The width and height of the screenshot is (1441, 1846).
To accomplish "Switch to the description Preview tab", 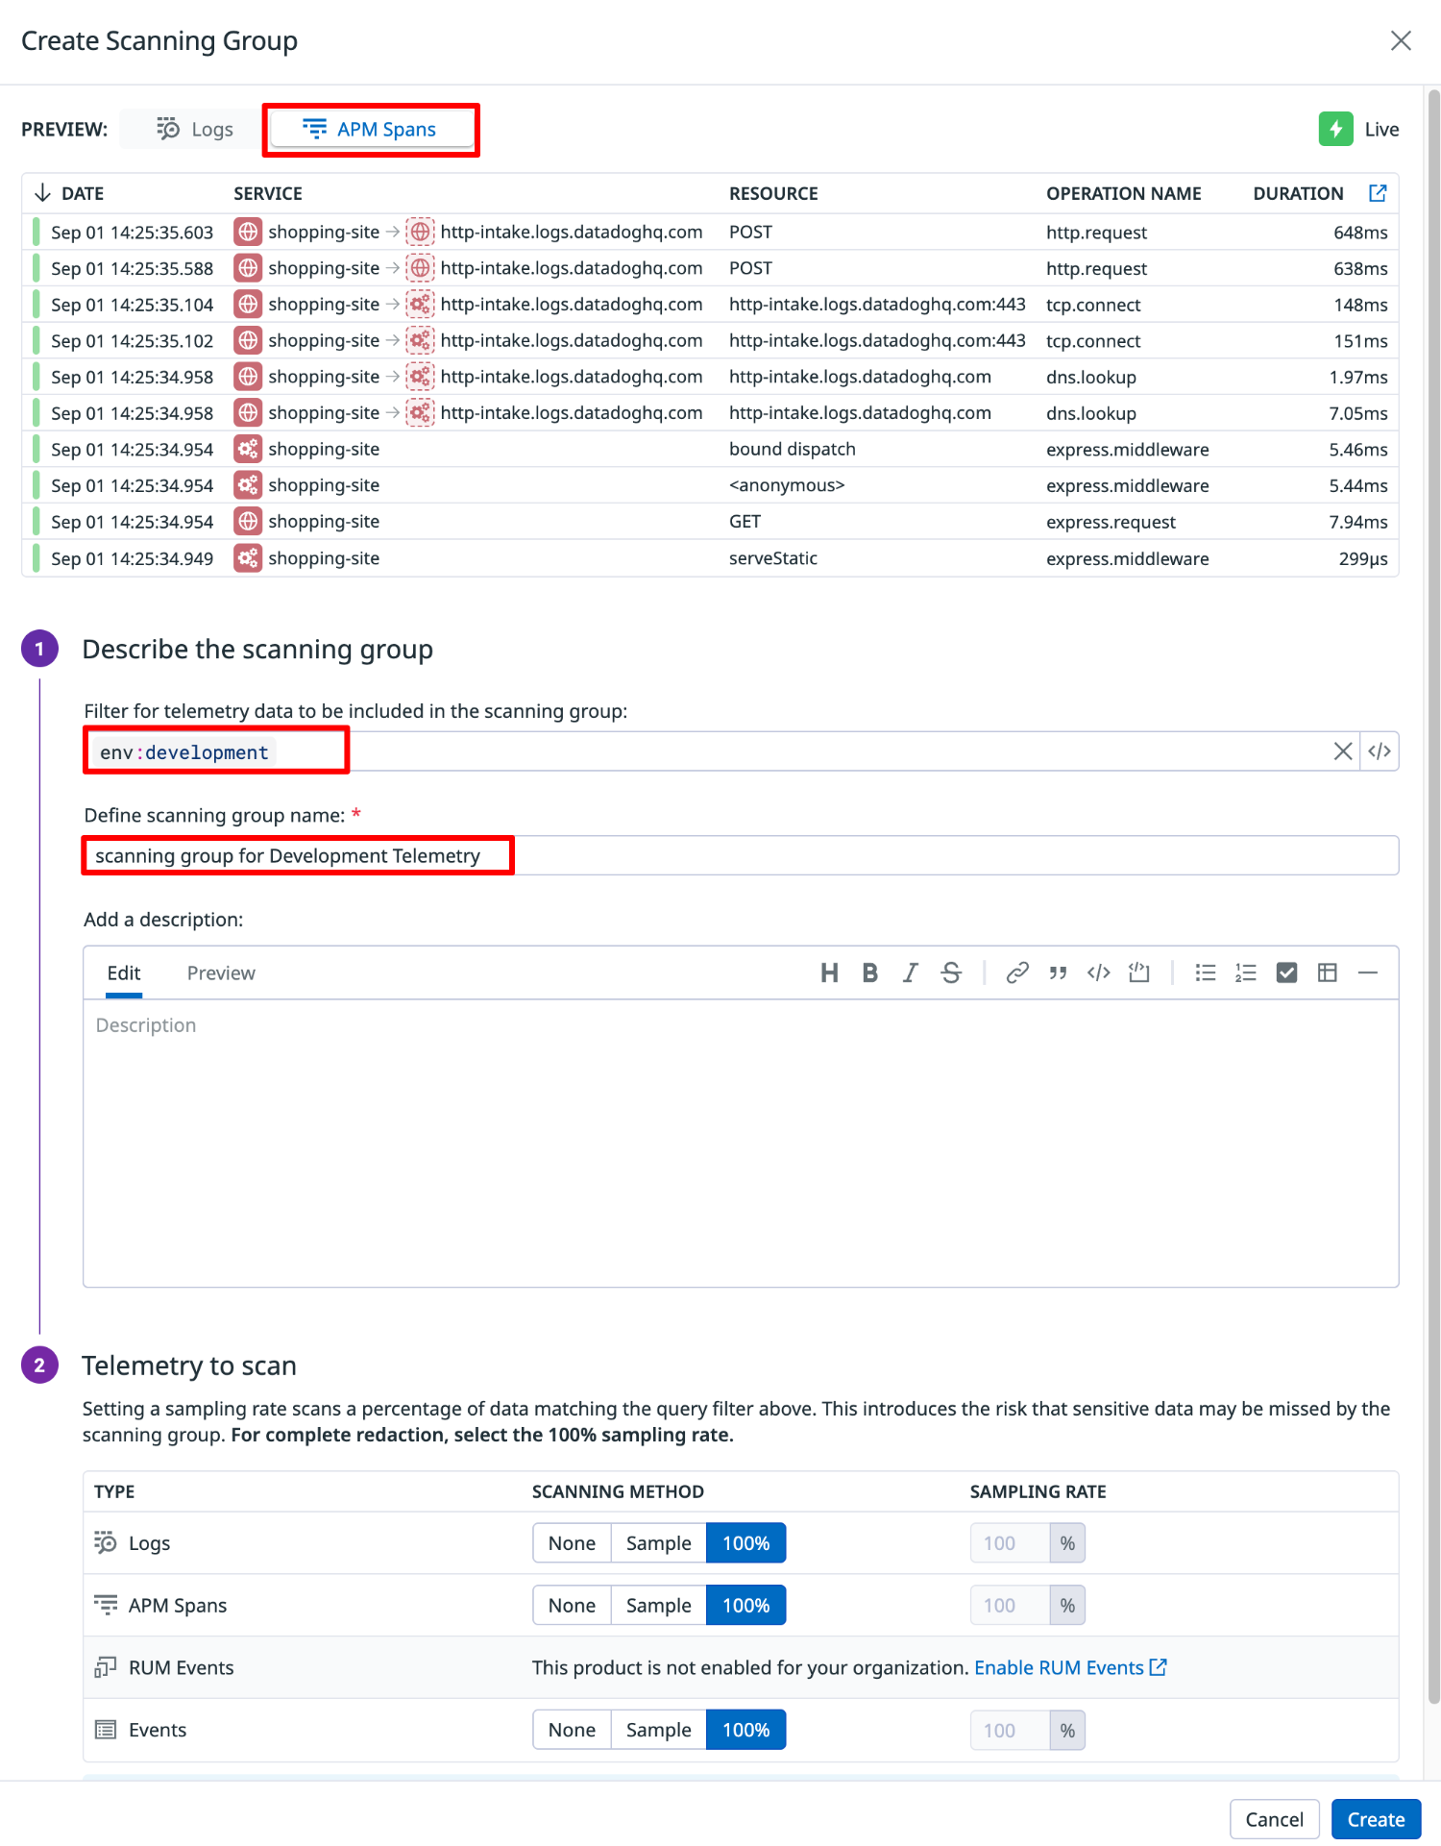I will [221, 972].
